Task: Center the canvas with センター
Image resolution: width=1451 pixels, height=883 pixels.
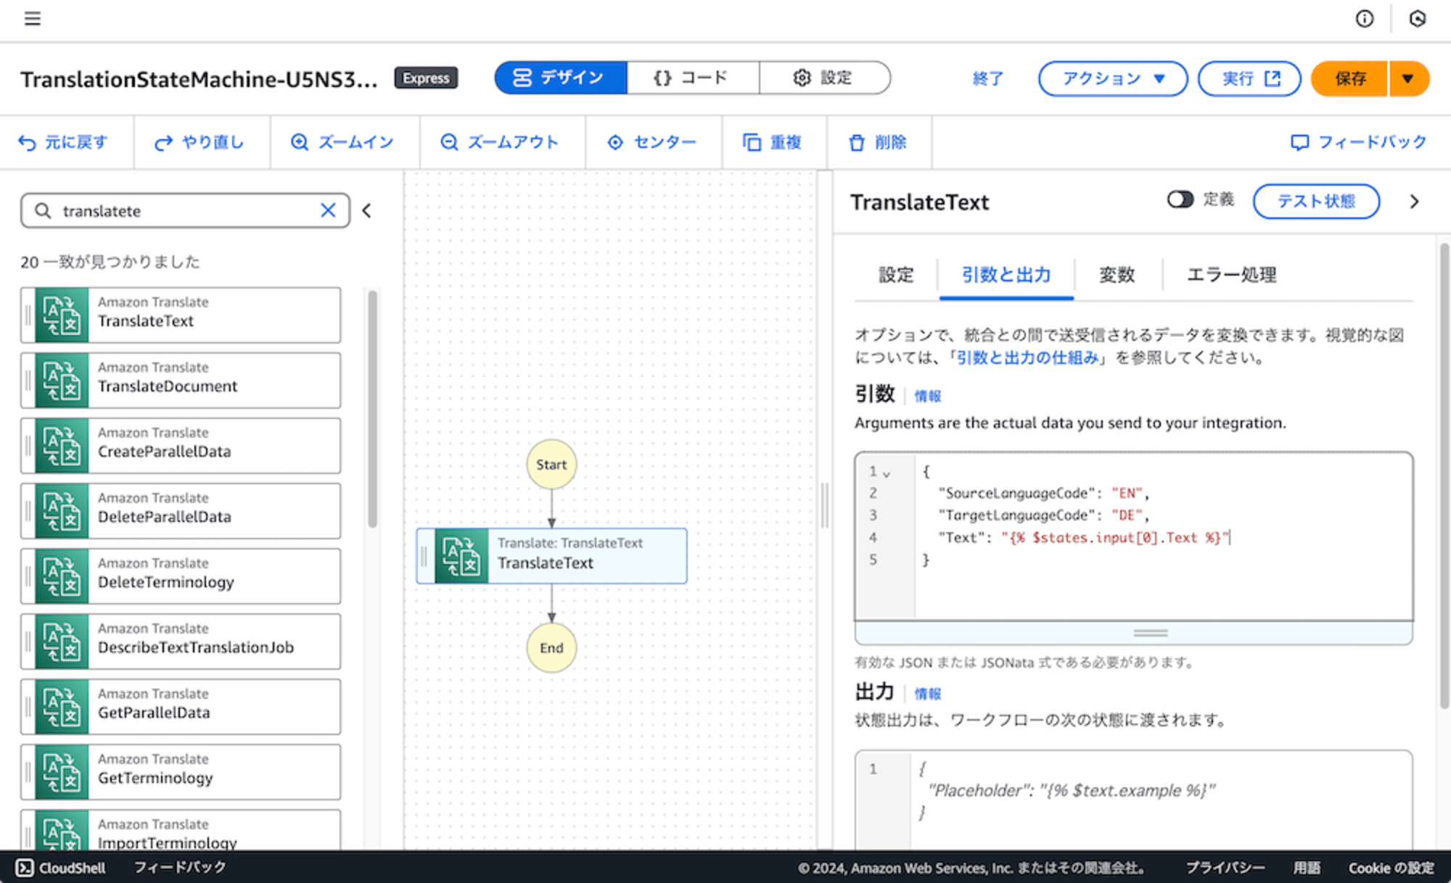Action: pyautogui.click(x=651, y=142)
